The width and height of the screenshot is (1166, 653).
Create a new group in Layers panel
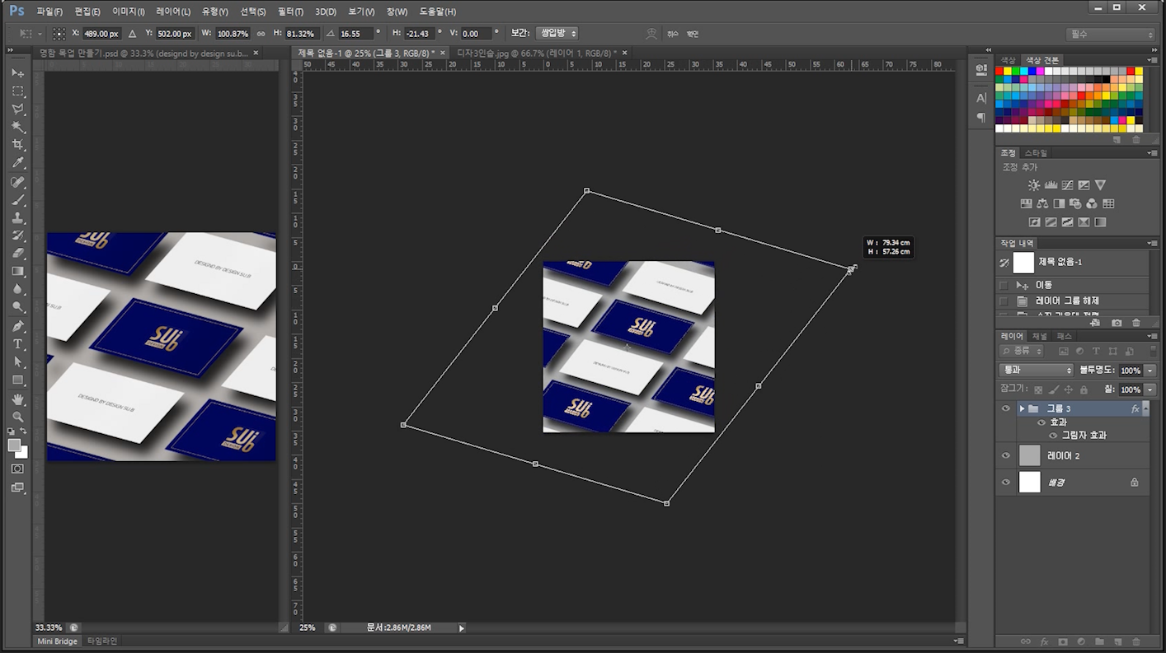1098,641
